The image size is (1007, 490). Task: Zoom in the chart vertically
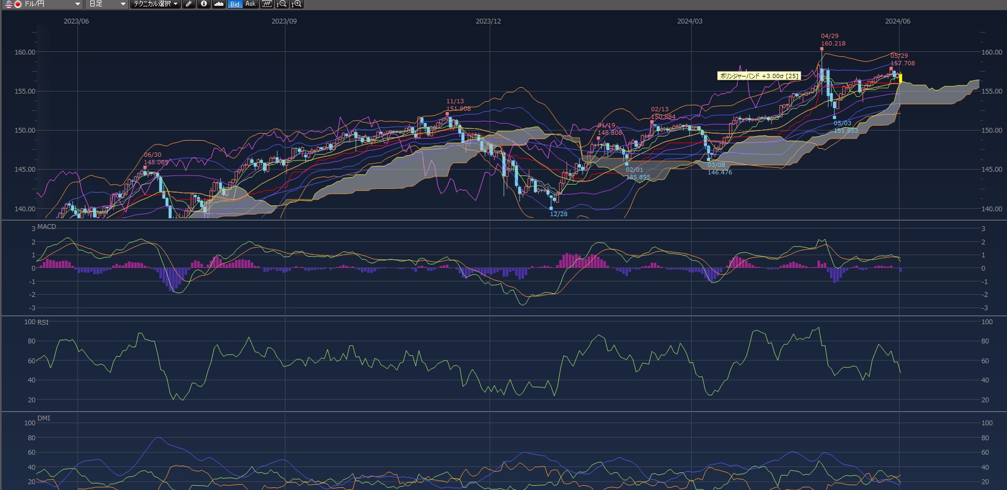tap(297, 4)
